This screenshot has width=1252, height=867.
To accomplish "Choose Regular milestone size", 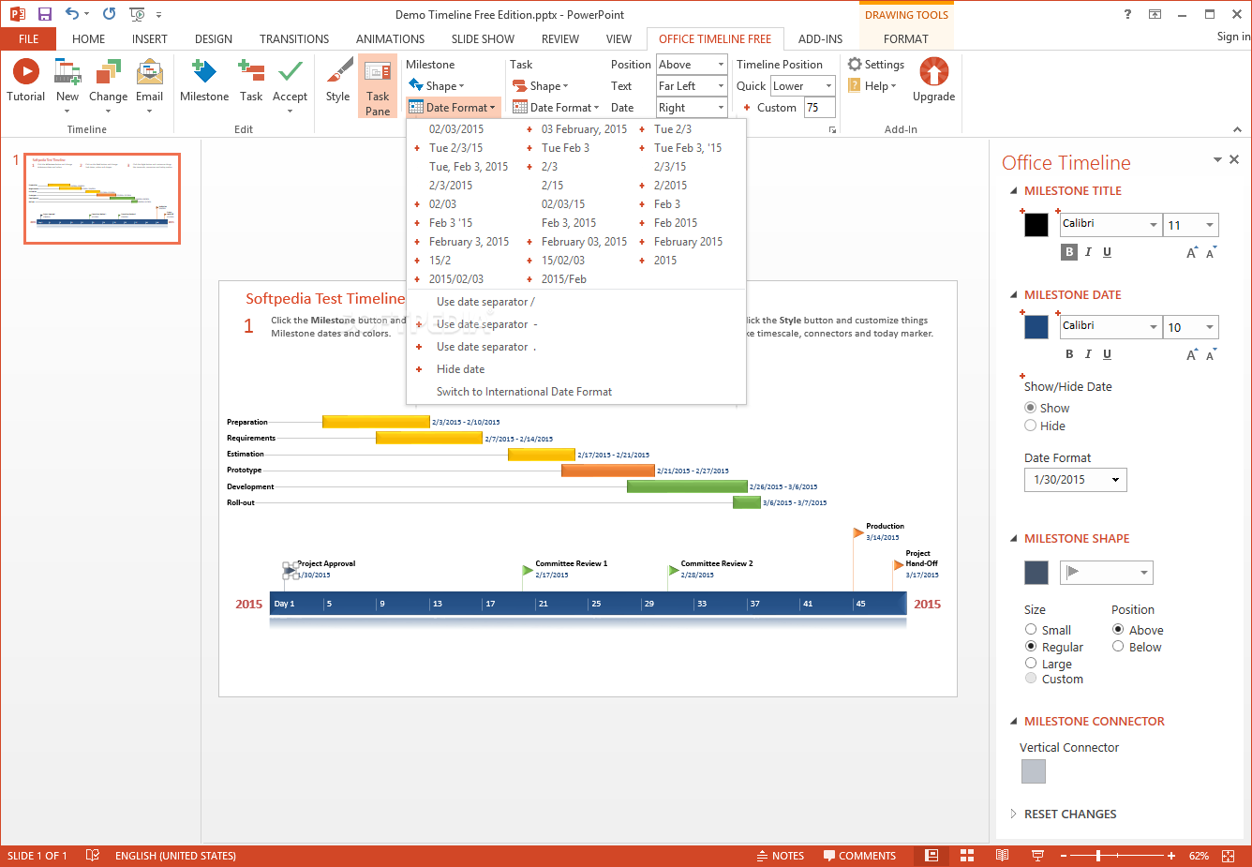I will (x=1031, y=647).
